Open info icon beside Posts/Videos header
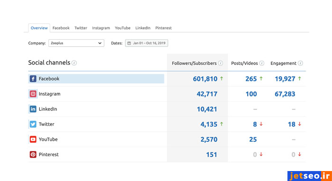The height and width of the screenshot is (181, 332). pyautogui.click(x=262, y=63)
